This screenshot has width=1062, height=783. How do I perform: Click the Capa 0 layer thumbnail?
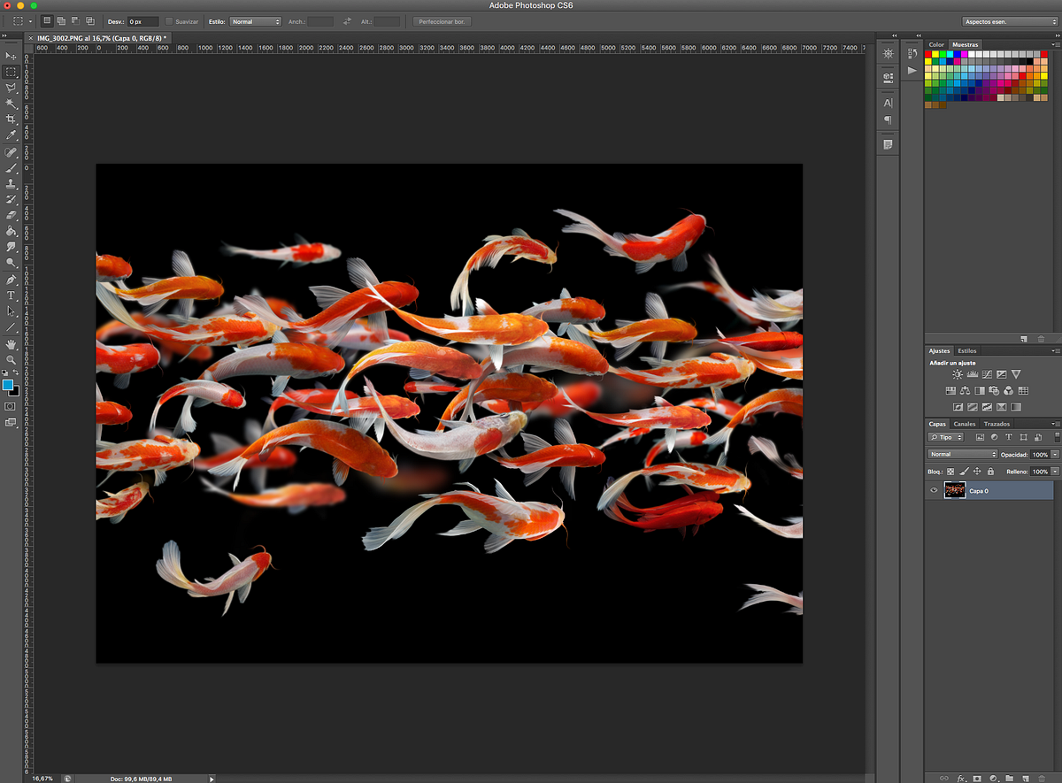[954, 491]
